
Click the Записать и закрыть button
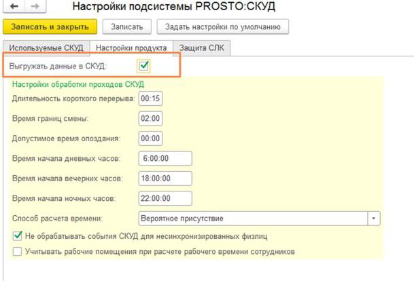point(50,27)
